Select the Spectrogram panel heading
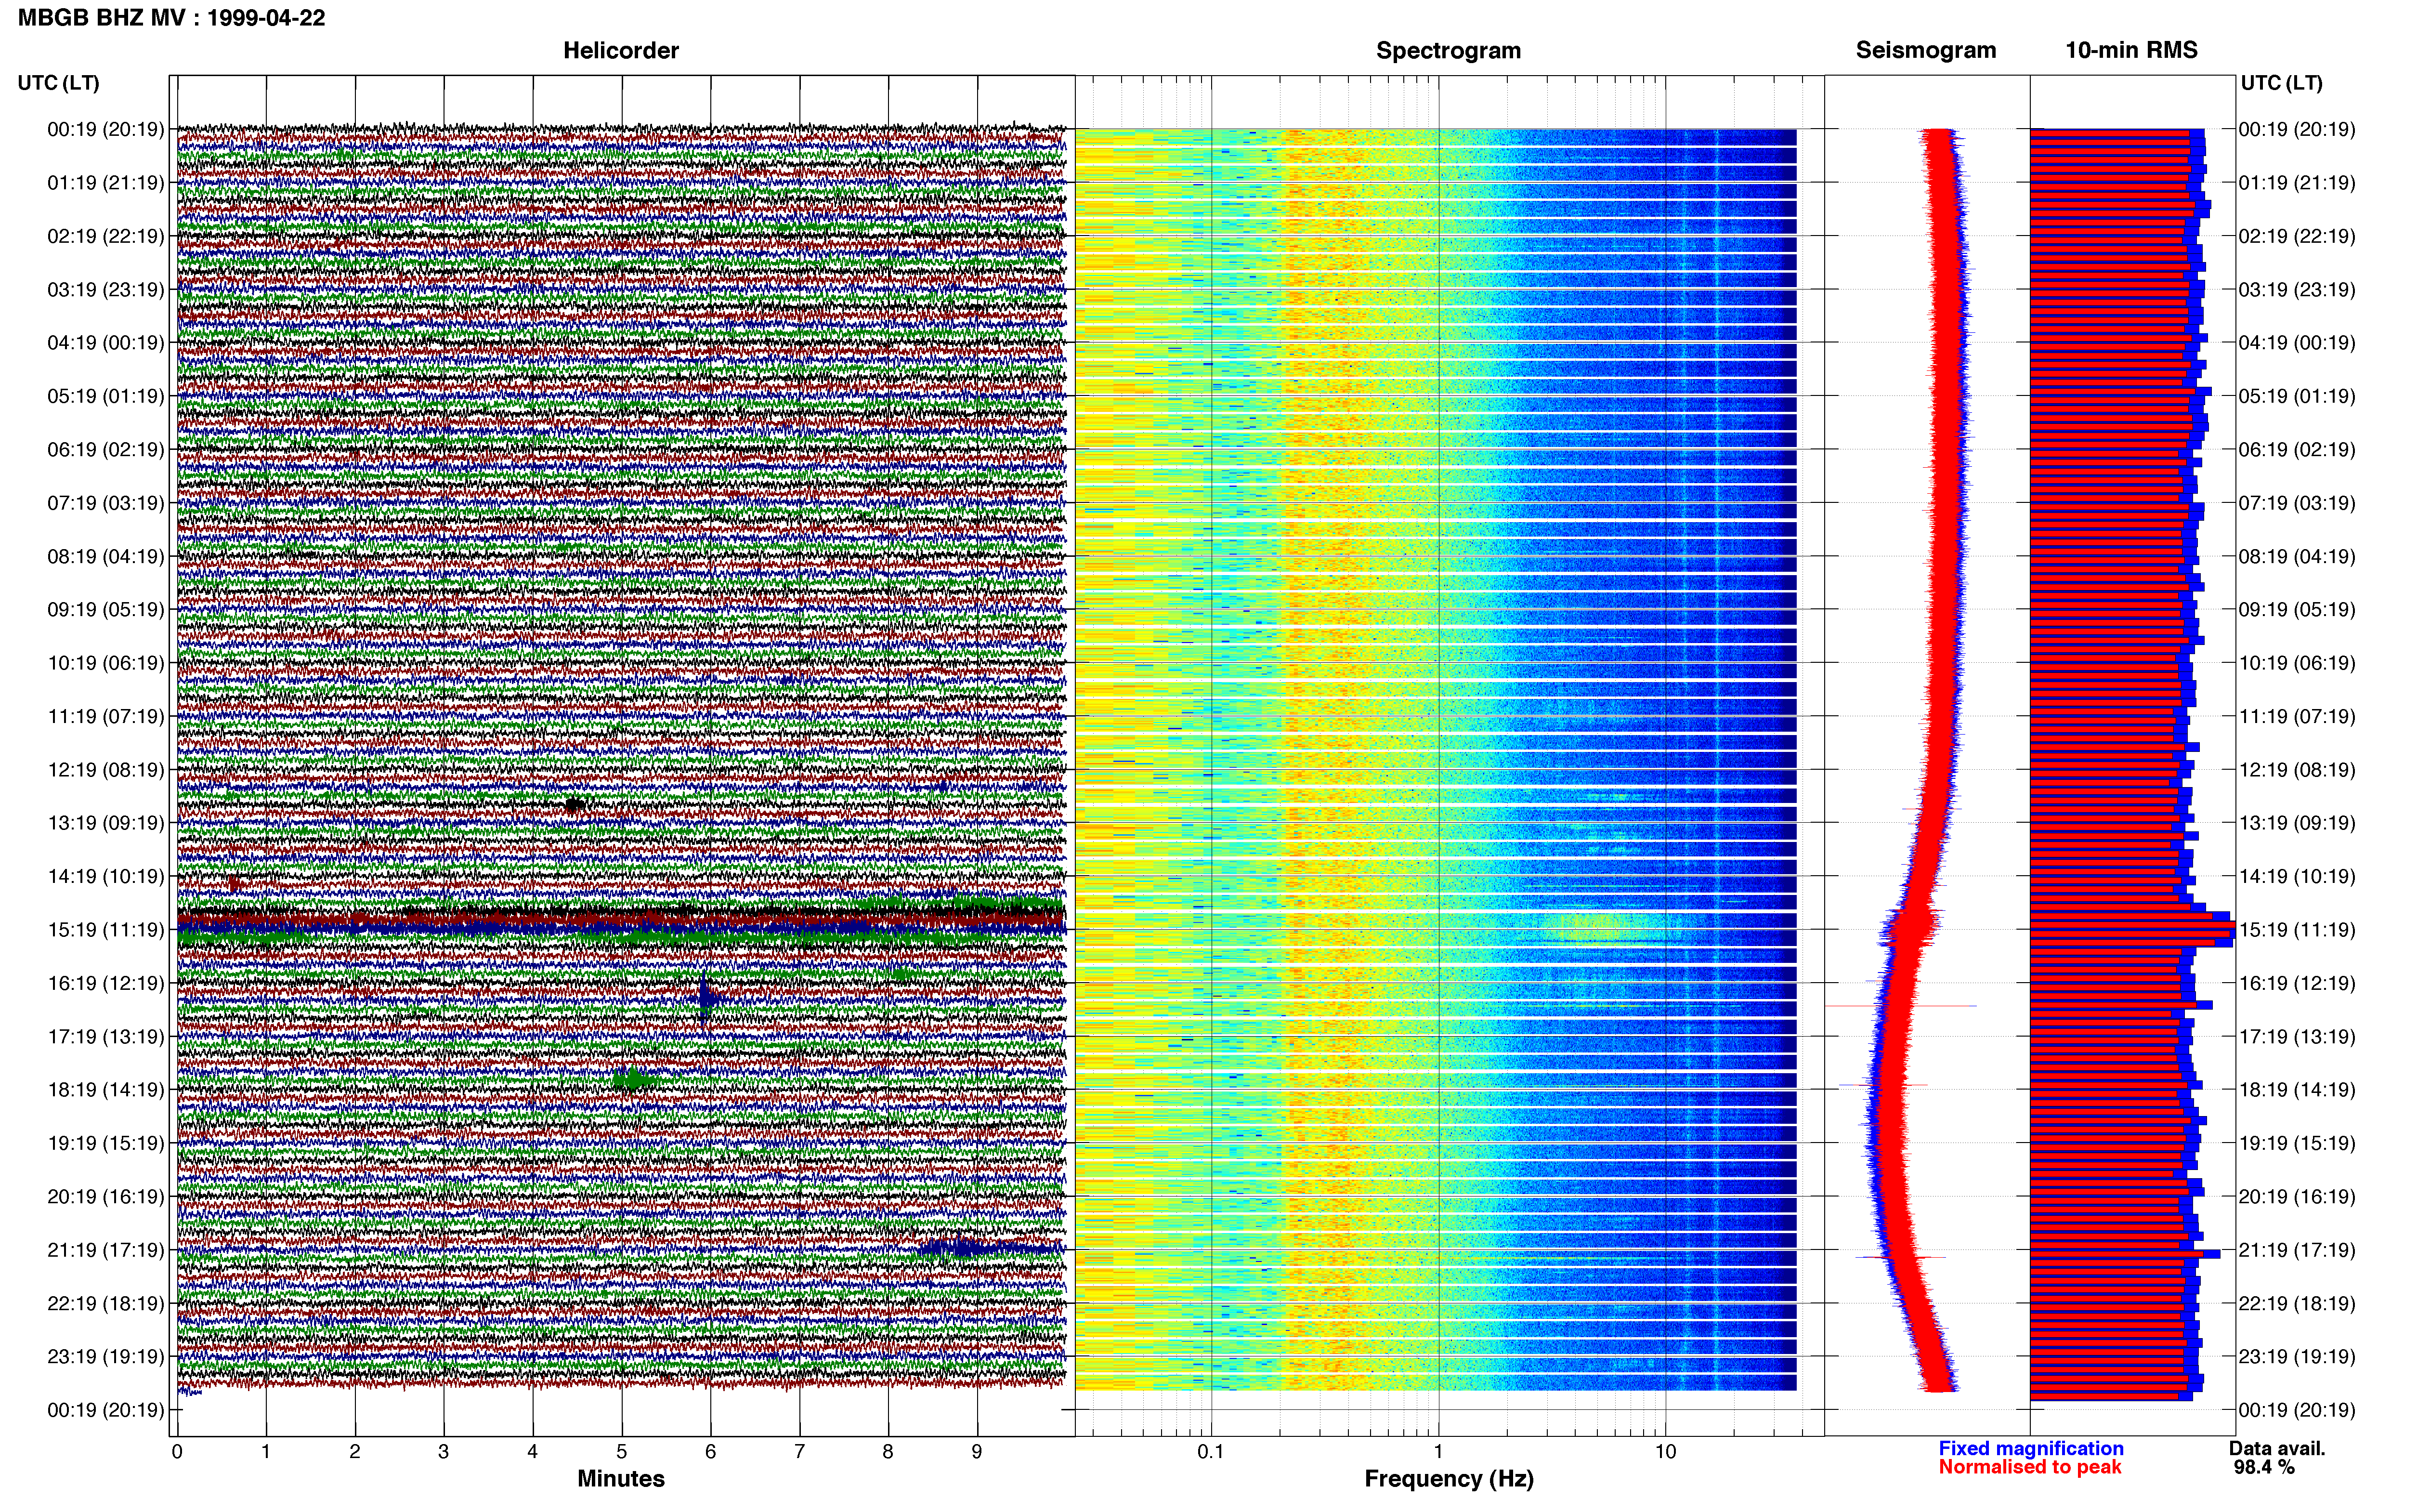The image size is (2417, 1512). pyautogui.click(x=1449, y=51)
